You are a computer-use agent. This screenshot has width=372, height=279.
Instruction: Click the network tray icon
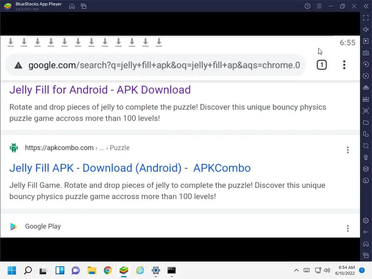click(x=318, y=270)
